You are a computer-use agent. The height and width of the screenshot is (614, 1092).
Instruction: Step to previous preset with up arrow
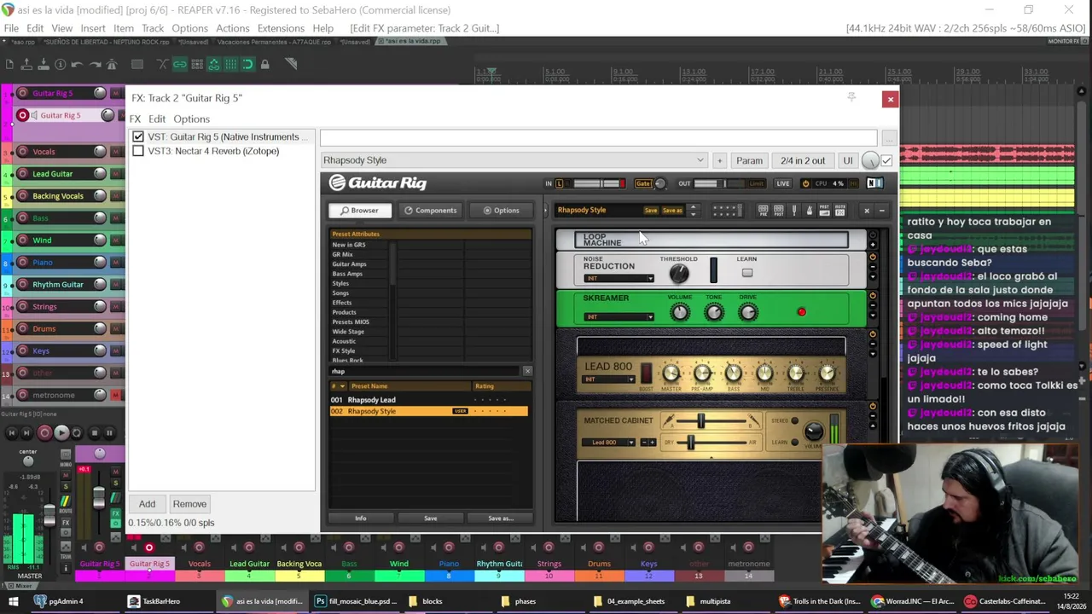(x=693, y=207)
